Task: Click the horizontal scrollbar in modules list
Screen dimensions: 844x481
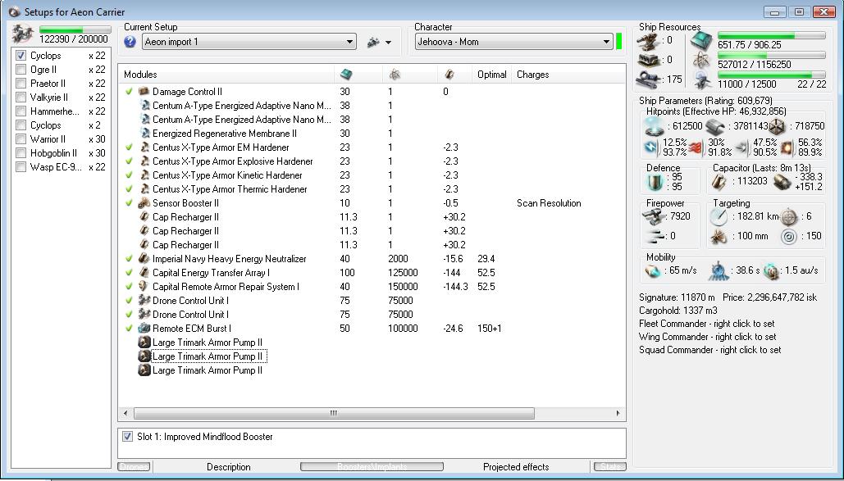Action: tap(334, 414)
